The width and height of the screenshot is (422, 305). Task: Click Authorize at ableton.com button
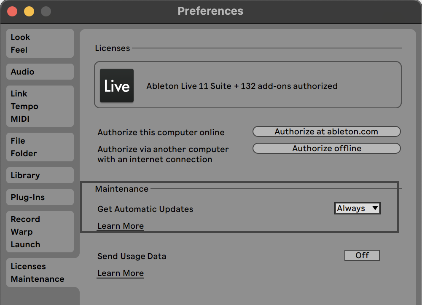326,131
